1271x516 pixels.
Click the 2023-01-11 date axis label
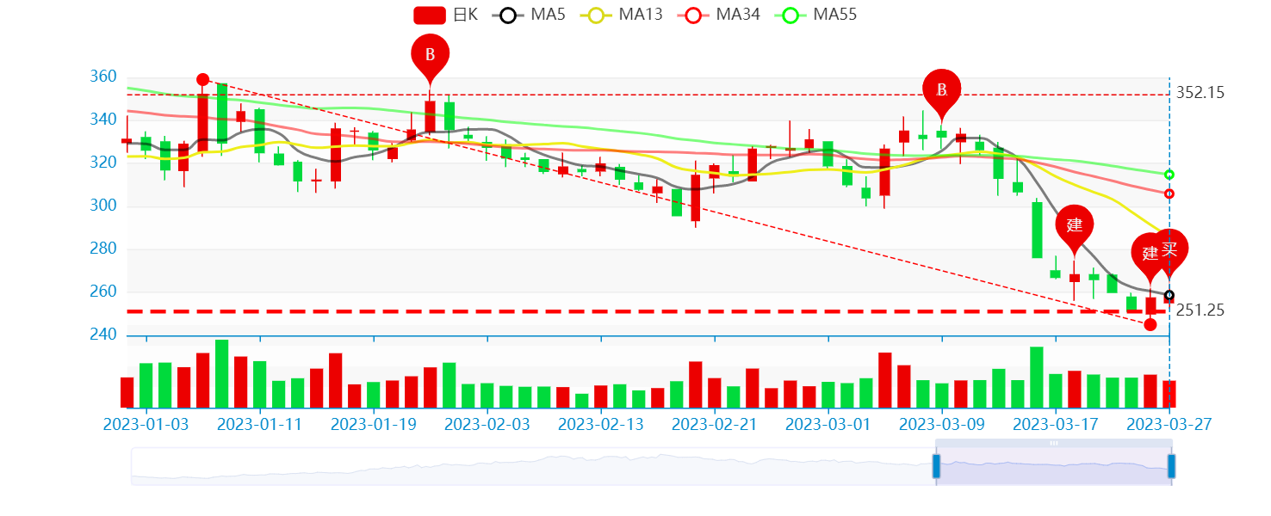pyautogui.click(x=260, y=424)
